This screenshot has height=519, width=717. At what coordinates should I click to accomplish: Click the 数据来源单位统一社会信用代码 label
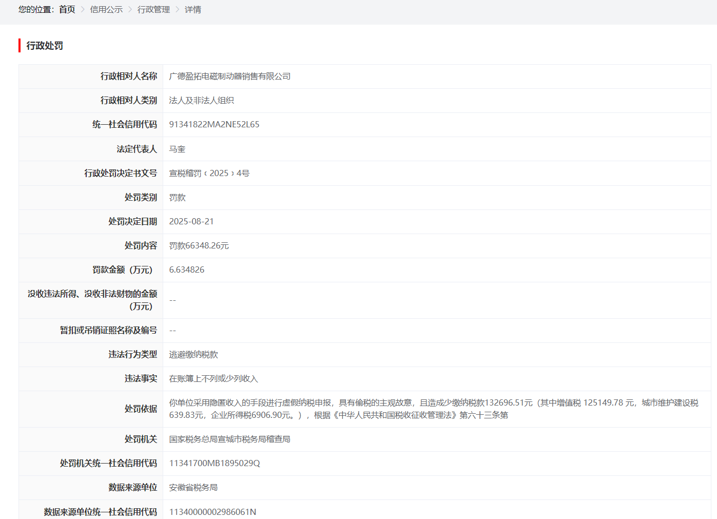coord(101,512)
